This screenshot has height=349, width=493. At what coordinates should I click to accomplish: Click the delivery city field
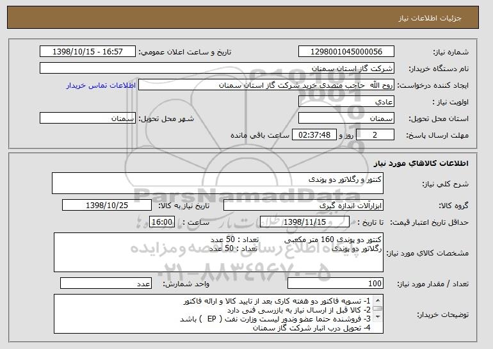tap(88, 118)
